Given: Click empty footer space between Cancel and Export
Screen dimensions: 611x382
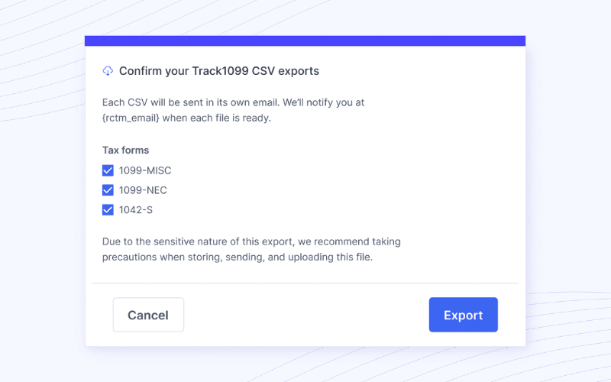Looking at the screenshot, I should point(305,315).
